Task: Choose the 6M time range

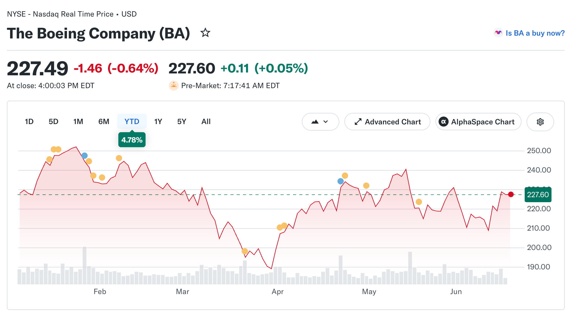Action: pyautogui.click(x=104, y=122)
